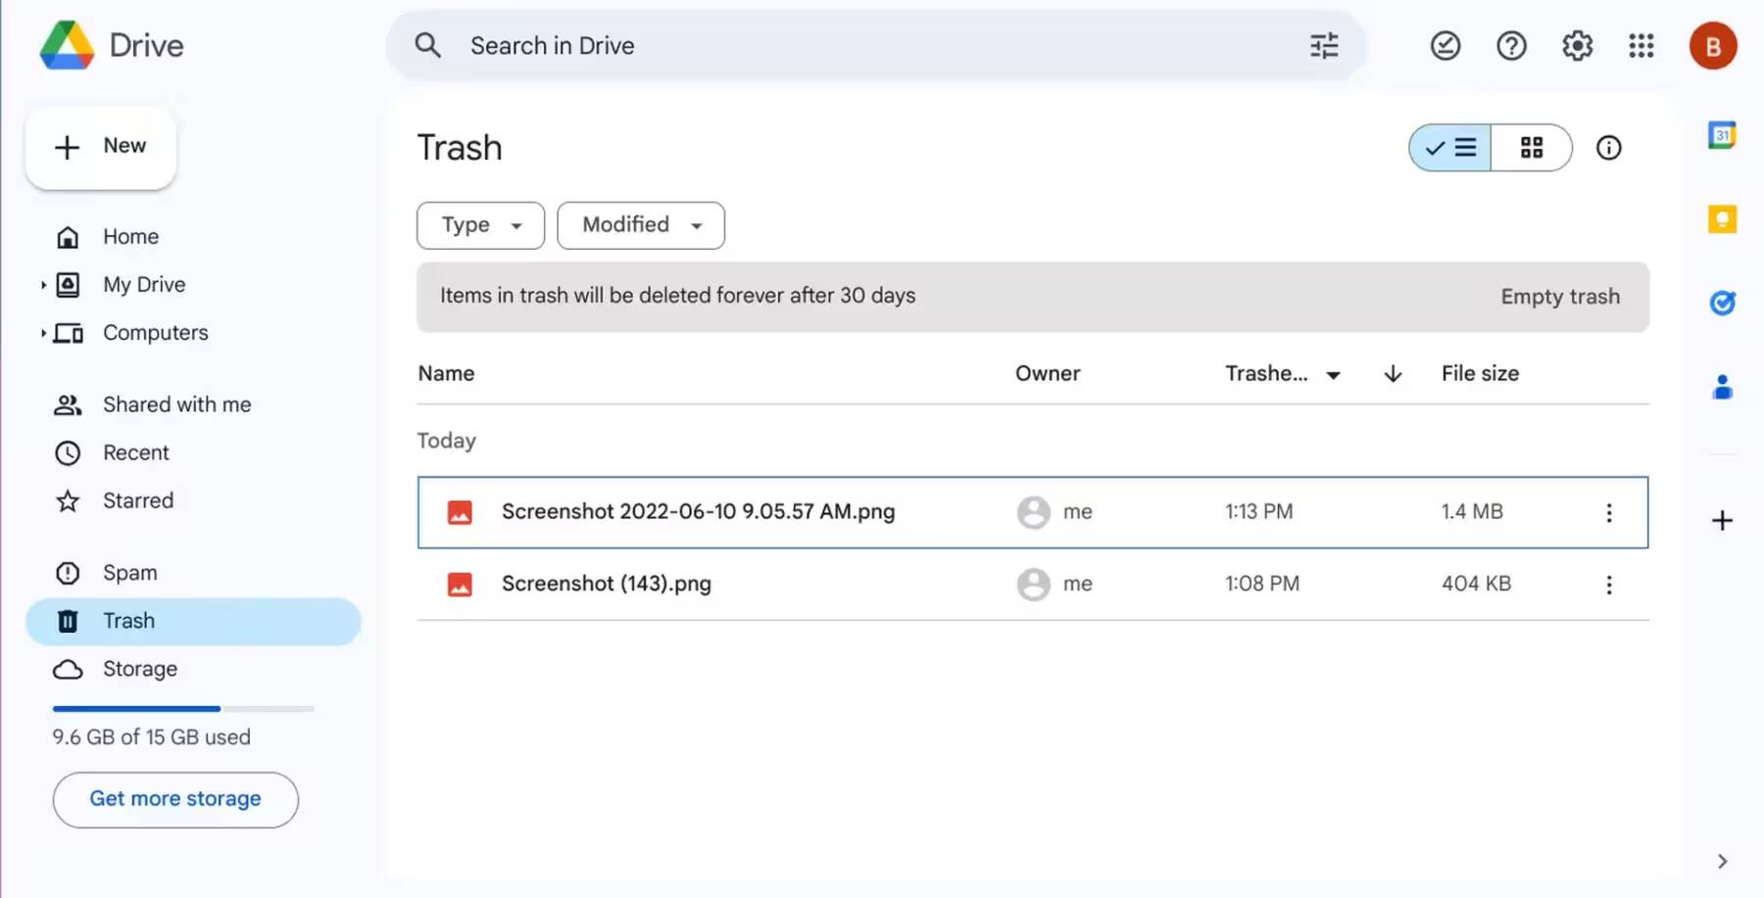The height and width of the screenshot is (898, 1764).
Task: Open the offline ready status icon
Action: [1445, 46]
